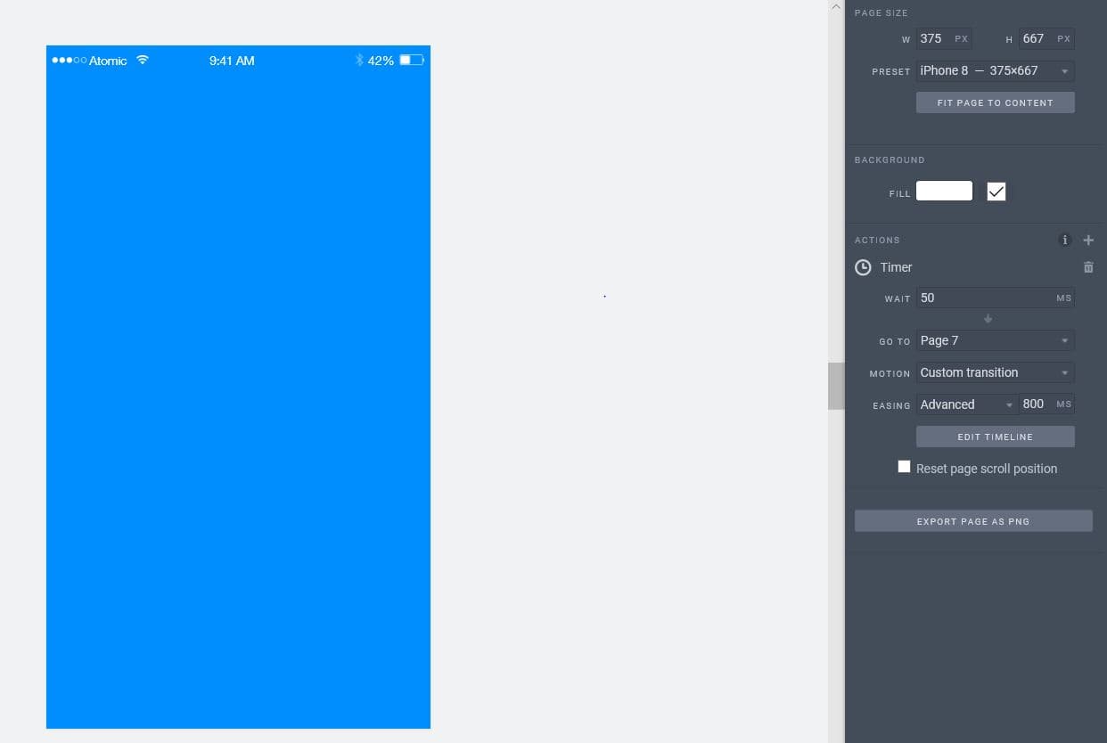Viewport: 1107px width, 743px height.
Task: Open the iPhone 8 preset dropdown
Action: [x=995, y=70]
